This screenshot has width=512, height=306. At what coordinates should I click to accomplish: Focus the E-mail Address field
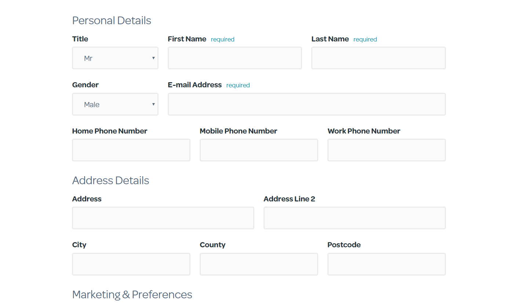coord(306,104)
